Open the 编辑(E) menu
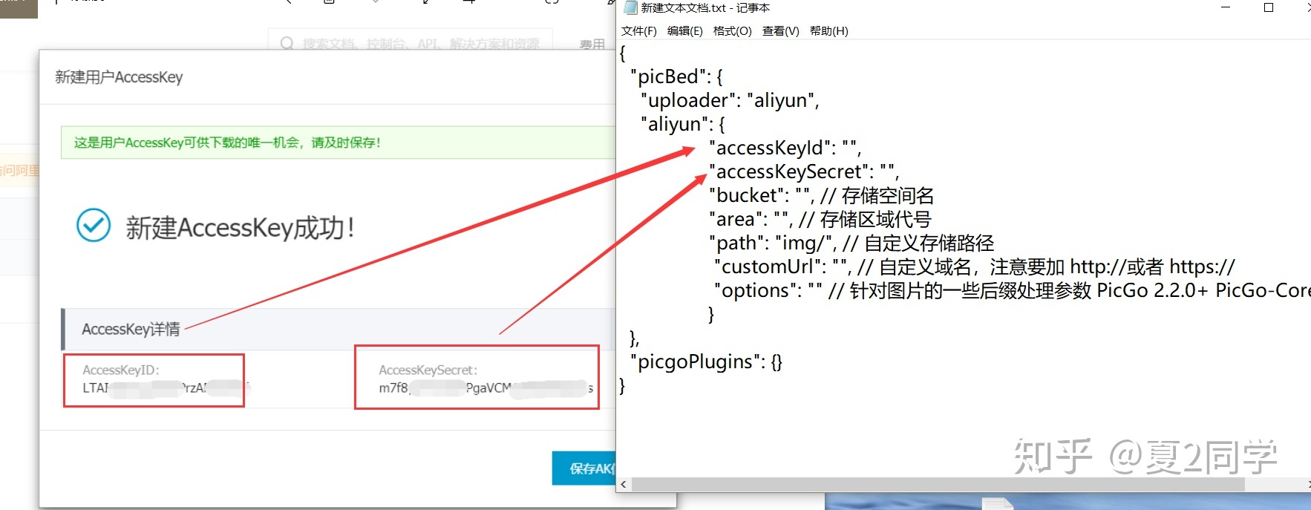1311x510 pixels. pyautogui.click(x=684, y=31)
